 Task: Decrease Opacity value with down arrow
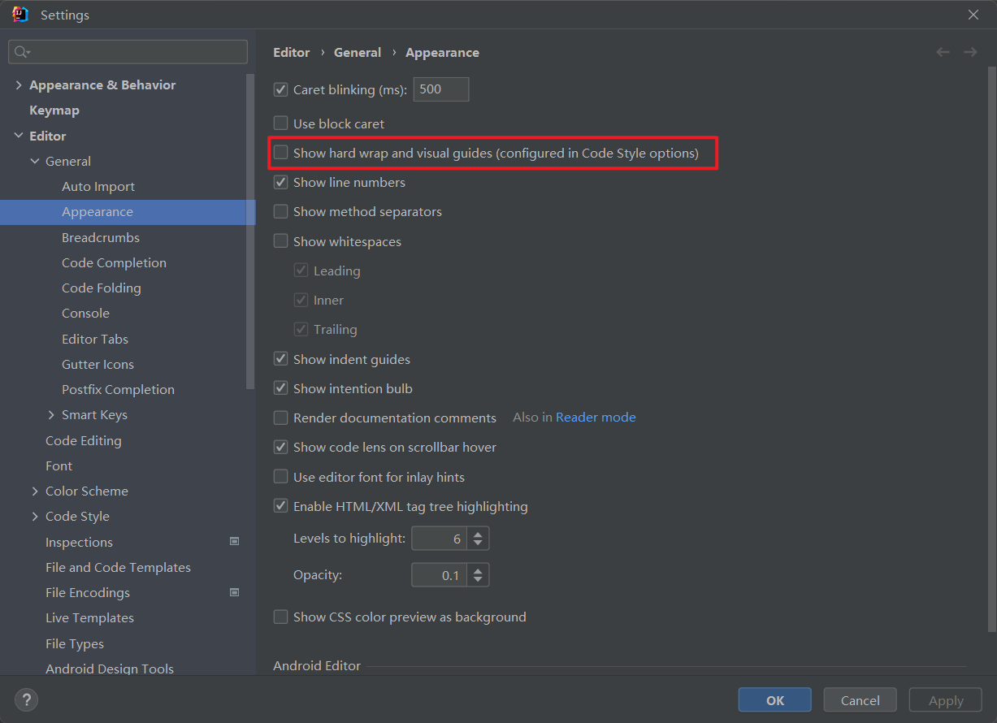[478, 580]
